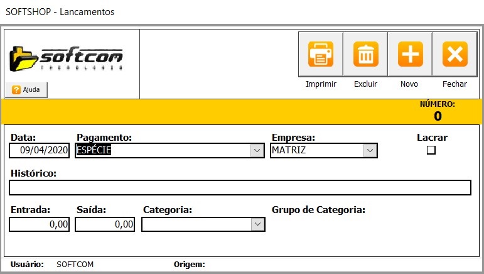The height and width of the screenshot is (274, 484).
Task: Open help with the Ajuda button
Action: tap(26, 90)
